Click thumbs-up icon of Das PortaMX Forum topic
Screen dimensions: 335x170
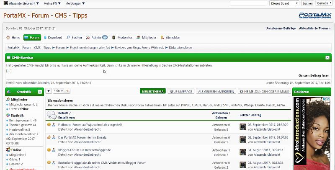[49, 137]
